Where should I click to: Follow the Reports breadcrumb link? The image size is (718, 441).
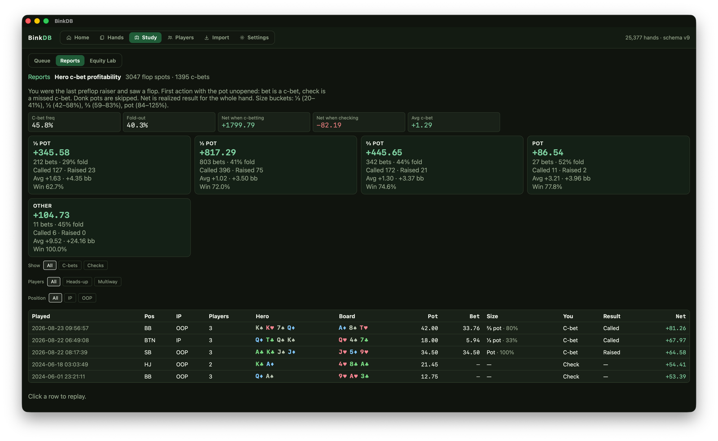[x=39, y=77]
